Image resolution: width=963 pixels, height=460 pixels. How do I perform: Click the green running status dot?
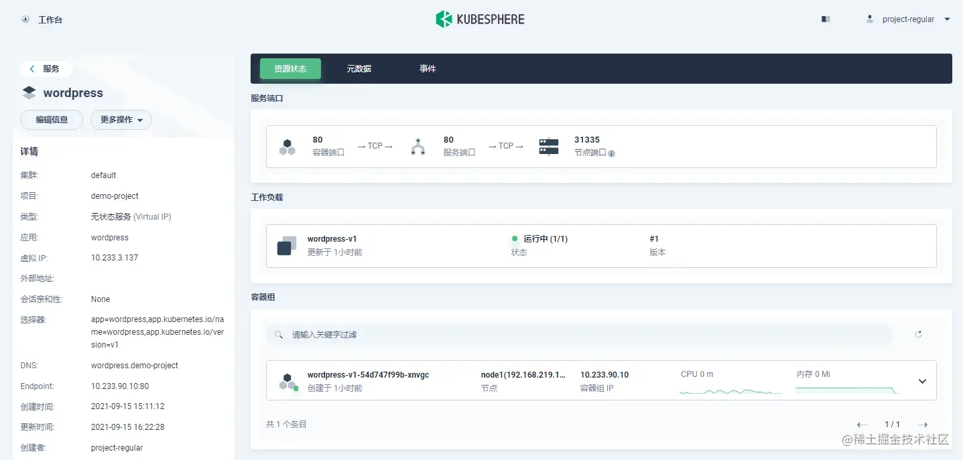click(x=515, y=238)
